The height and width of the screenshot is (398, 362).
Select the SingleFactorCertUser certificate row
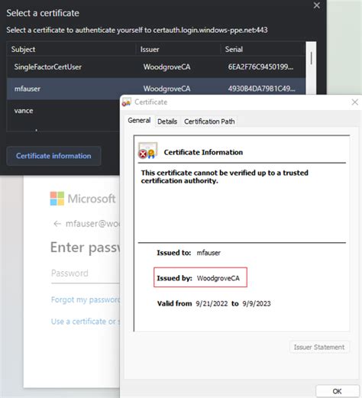[156, 67]
